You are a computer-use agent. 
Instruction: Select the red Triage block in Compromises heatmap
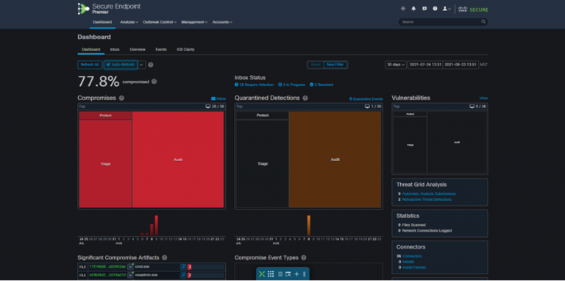tap(106, 164)
